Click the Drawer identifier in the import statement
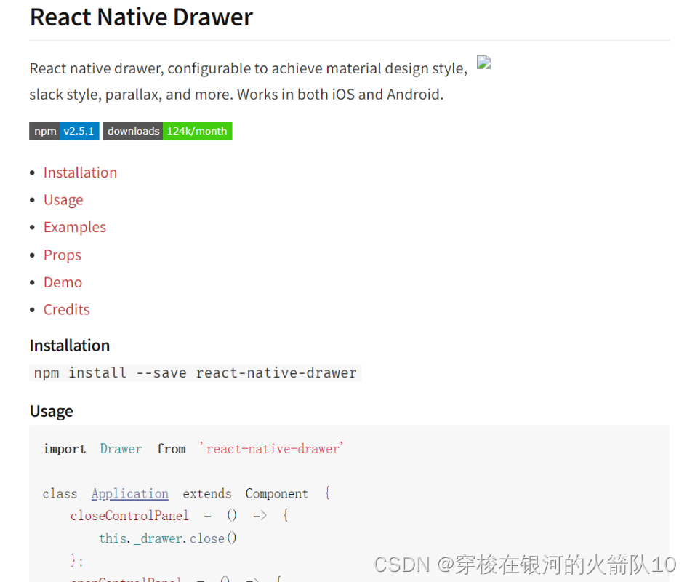Viewport: 687px width, 582px height. pos(121,449)
